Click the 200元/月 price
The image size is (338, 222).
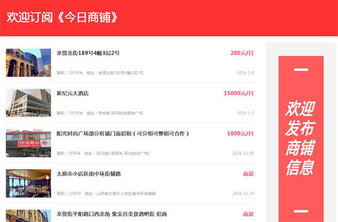coord(242,53)
